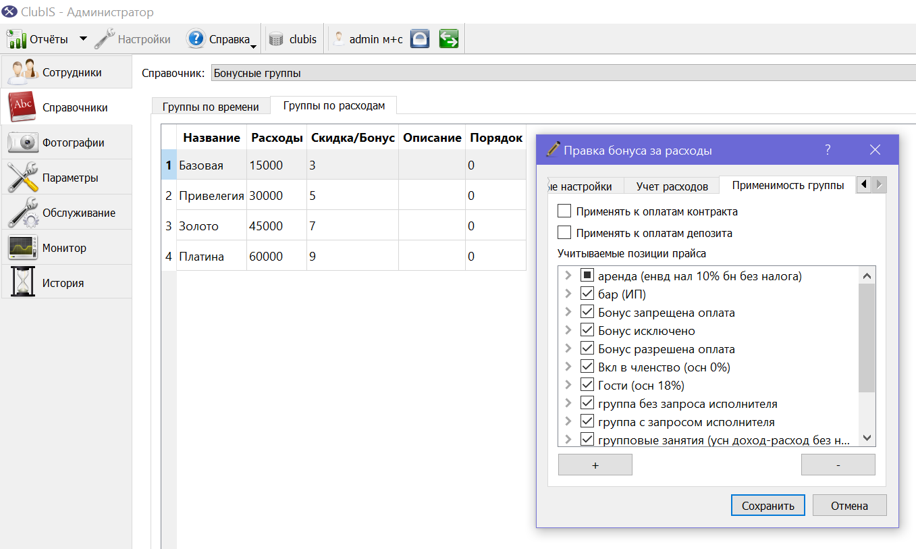
Task: Switch to the Учет расходов tab
Action: (x=672, y=186)
